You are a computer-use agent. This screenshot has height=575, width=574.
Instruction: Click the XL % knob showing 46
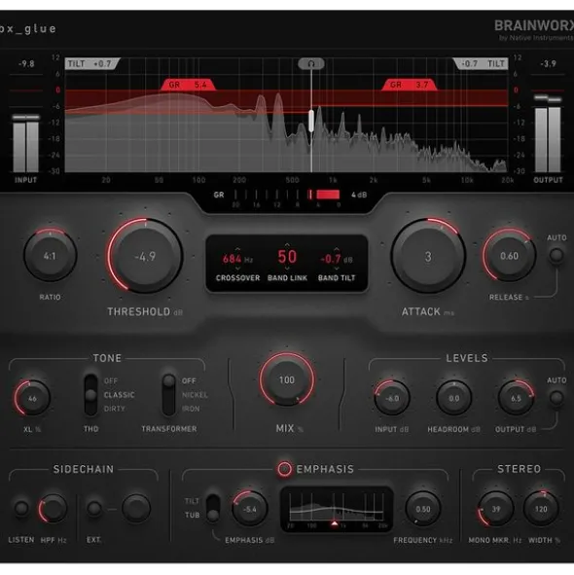coord(32,398)
